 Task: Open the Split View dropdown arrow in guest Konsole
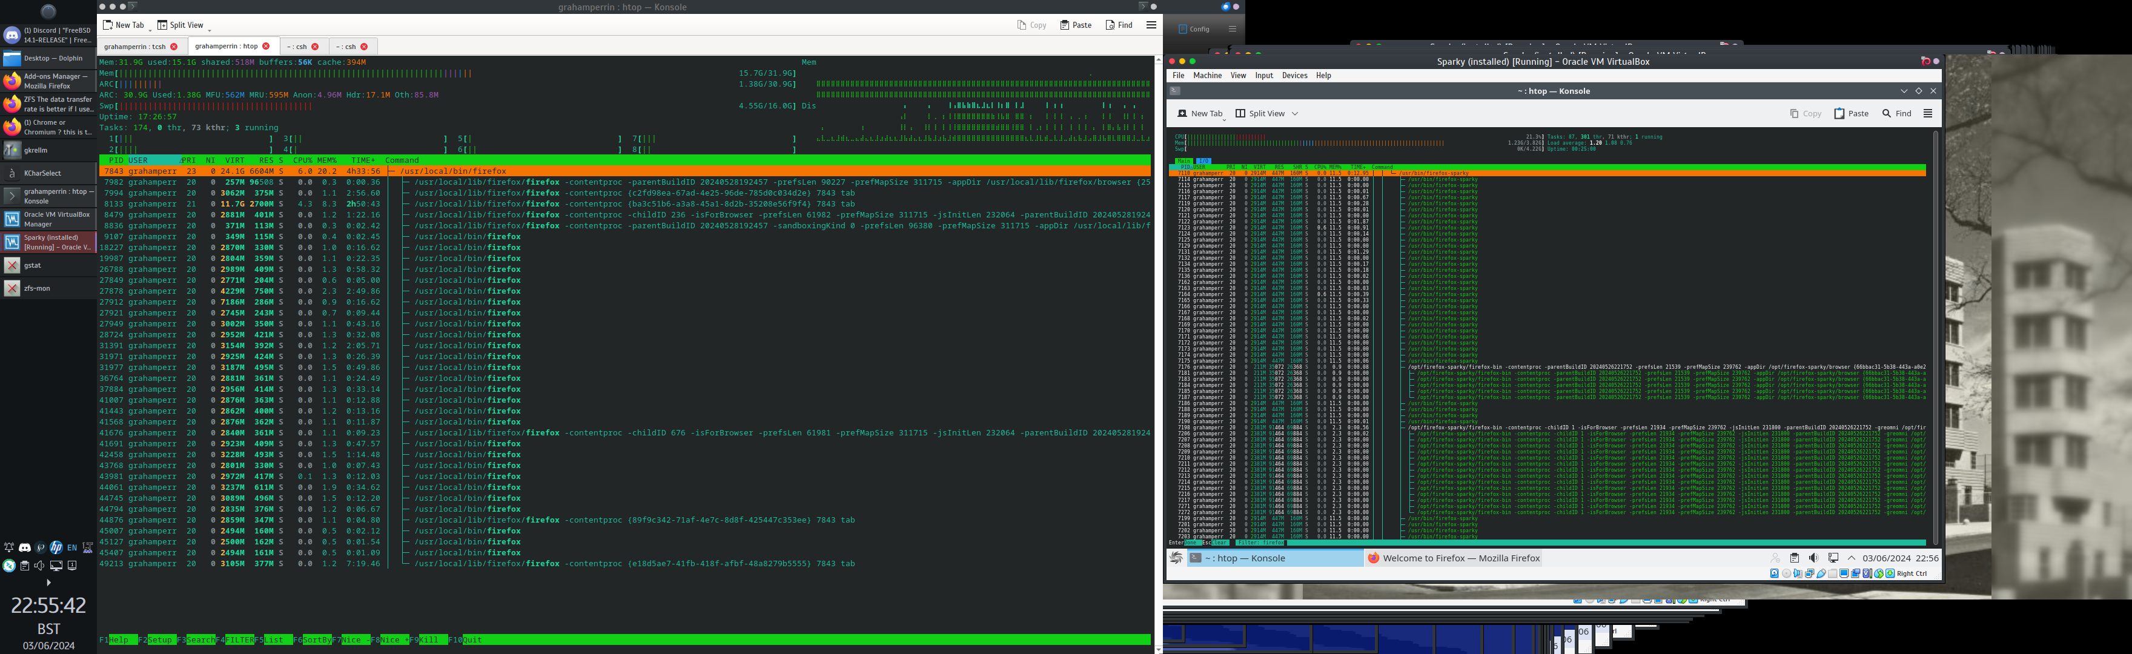click(1296, 113)
